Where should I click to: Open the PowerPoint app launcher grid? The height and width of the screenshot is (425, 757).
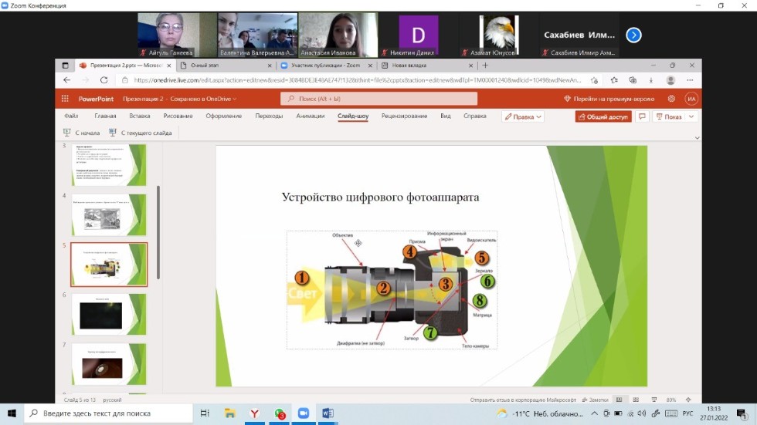[65, 99]
